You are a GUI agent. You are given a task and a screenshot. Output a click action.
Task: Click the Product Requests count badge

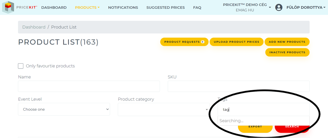pos(202,42)
